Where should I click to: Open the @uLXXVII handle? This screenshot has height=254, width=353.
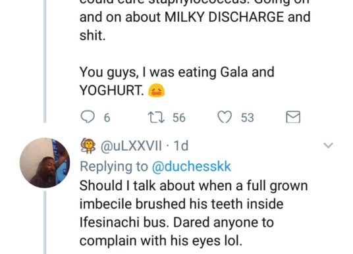(x=131, y=146)
